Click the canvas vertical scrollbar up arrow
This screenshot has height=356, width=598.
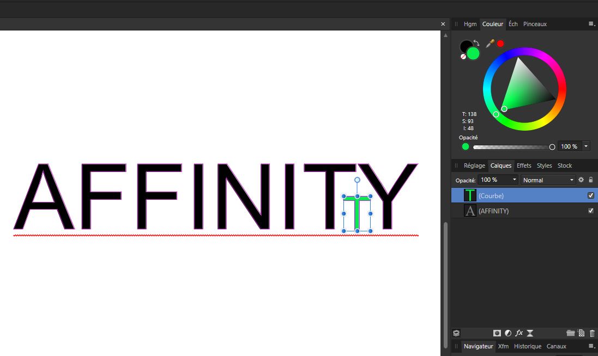tap(445, 35)
